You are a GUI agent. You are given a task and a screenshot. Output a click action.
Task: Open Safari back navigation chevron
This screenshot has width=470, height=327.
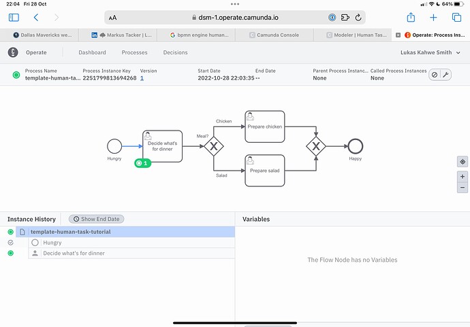point(35,17)
